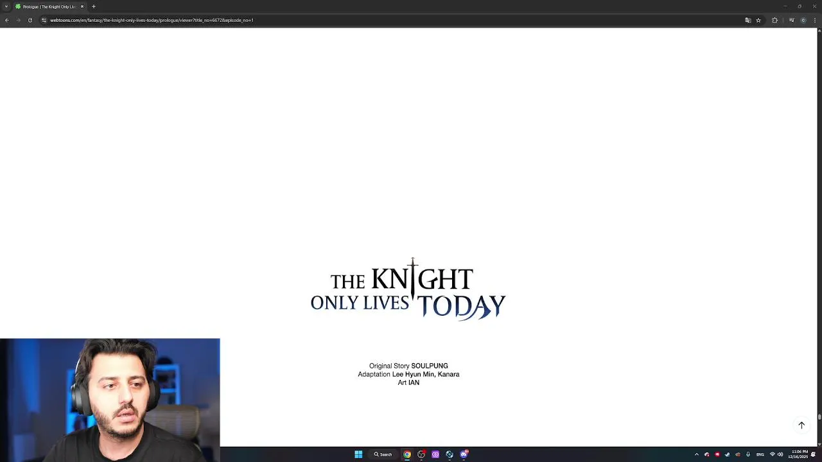822x462 pixels.
Task: Click the browser forward arrow
Action: [18, 20]
